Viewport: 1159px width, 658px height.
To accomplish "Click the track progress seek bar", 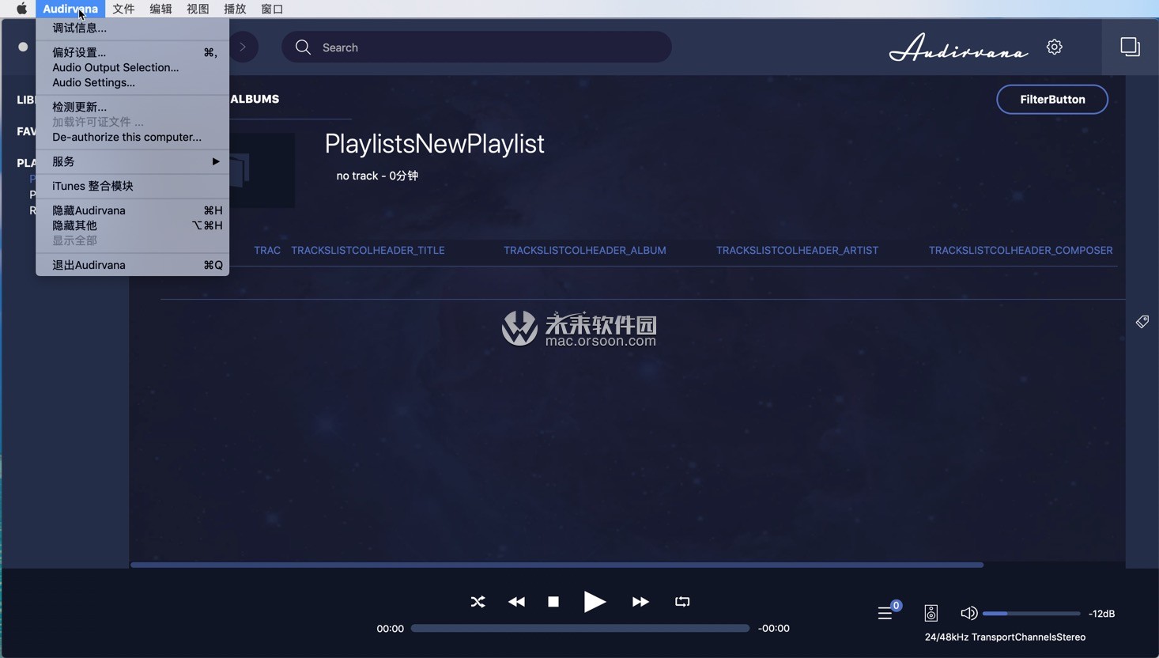I will 579,628.
